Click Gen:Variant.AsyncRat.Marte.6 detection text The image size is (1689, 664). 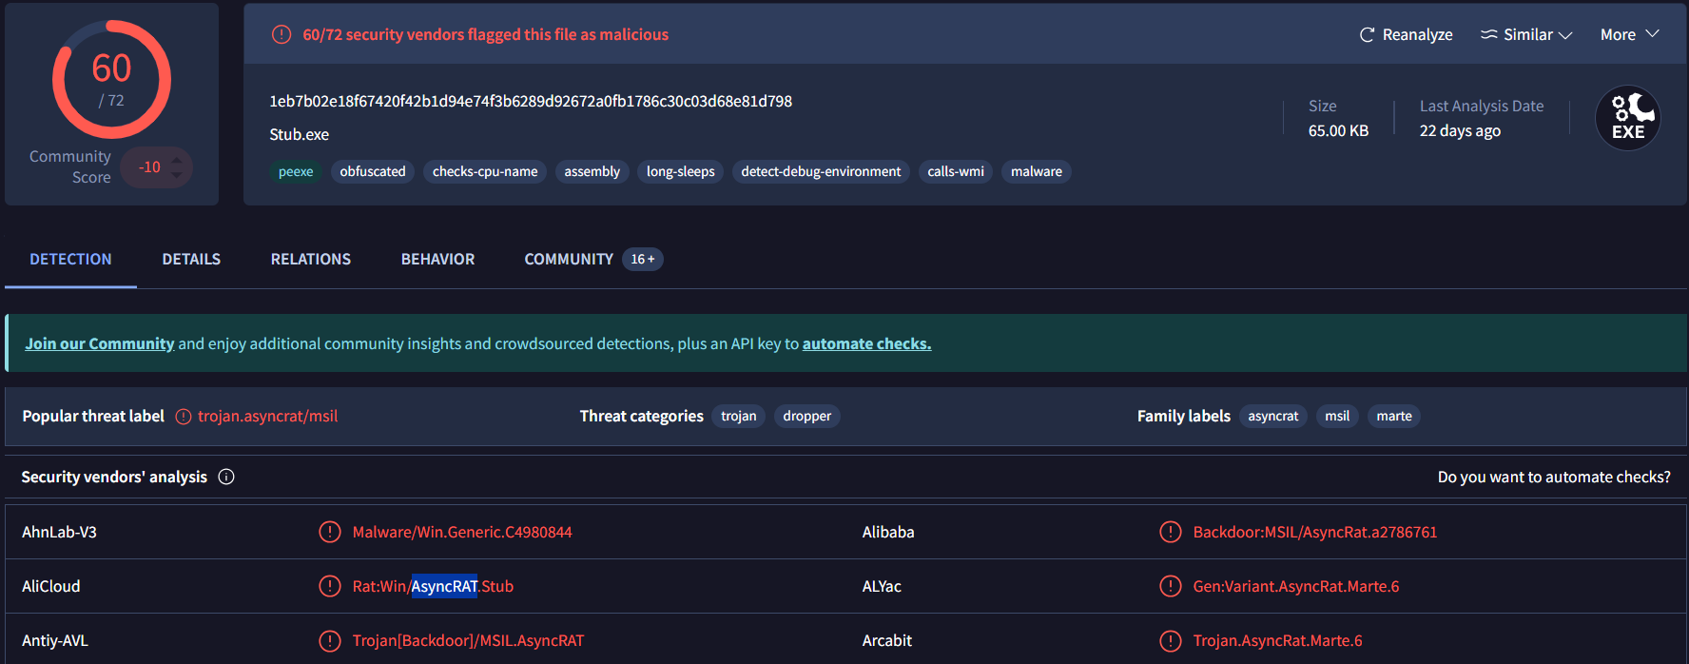click(x=1296, y=586)
